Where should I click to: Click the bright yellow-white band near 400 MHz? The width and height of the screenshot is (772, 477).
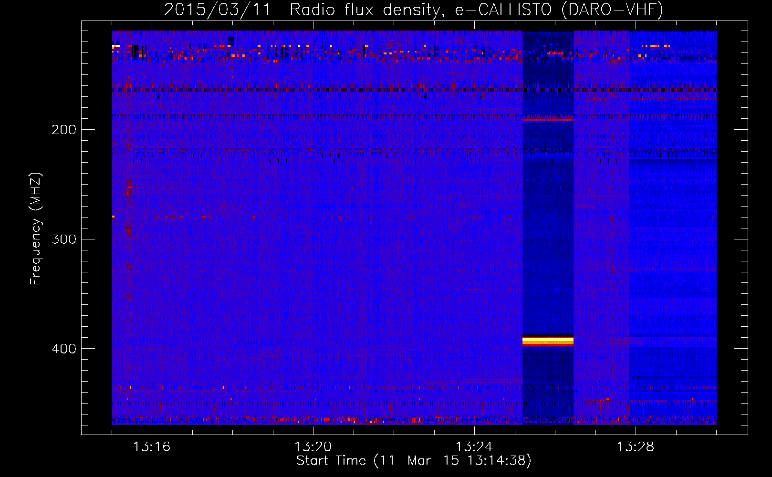pos(548,341)
